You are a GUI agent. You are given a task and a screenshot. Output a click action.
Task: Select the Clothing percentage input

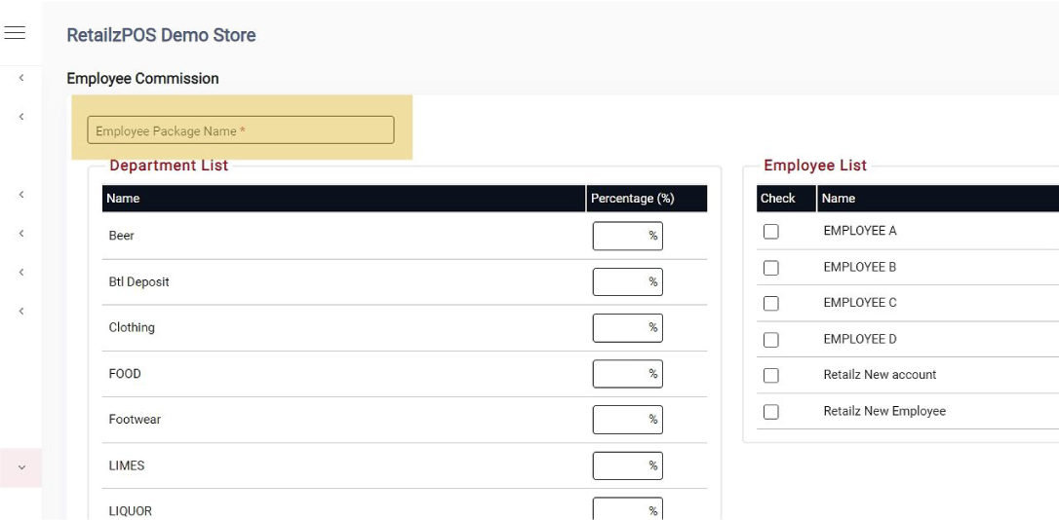(x=626, y=328)
